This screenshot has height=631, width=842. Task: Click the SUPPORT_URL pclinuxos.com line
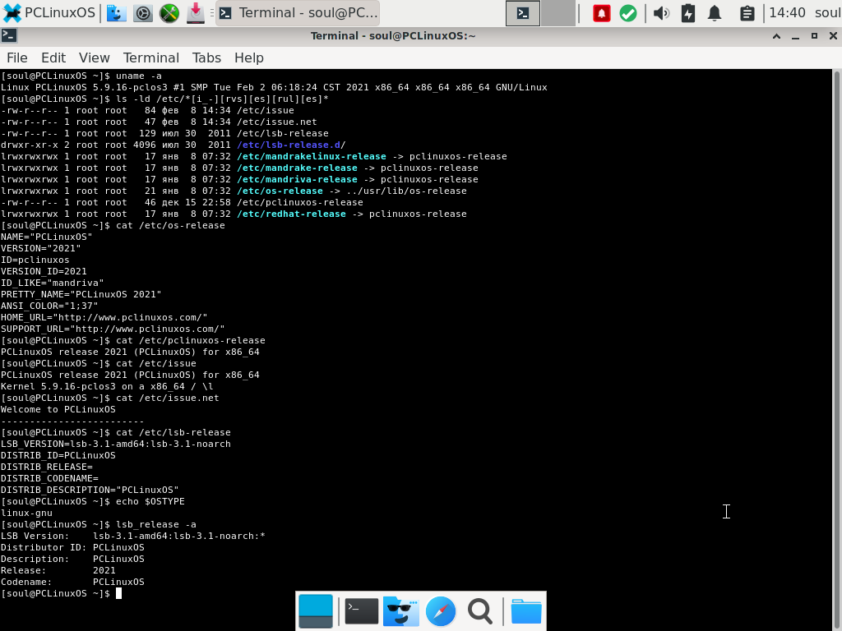(113, 329)
